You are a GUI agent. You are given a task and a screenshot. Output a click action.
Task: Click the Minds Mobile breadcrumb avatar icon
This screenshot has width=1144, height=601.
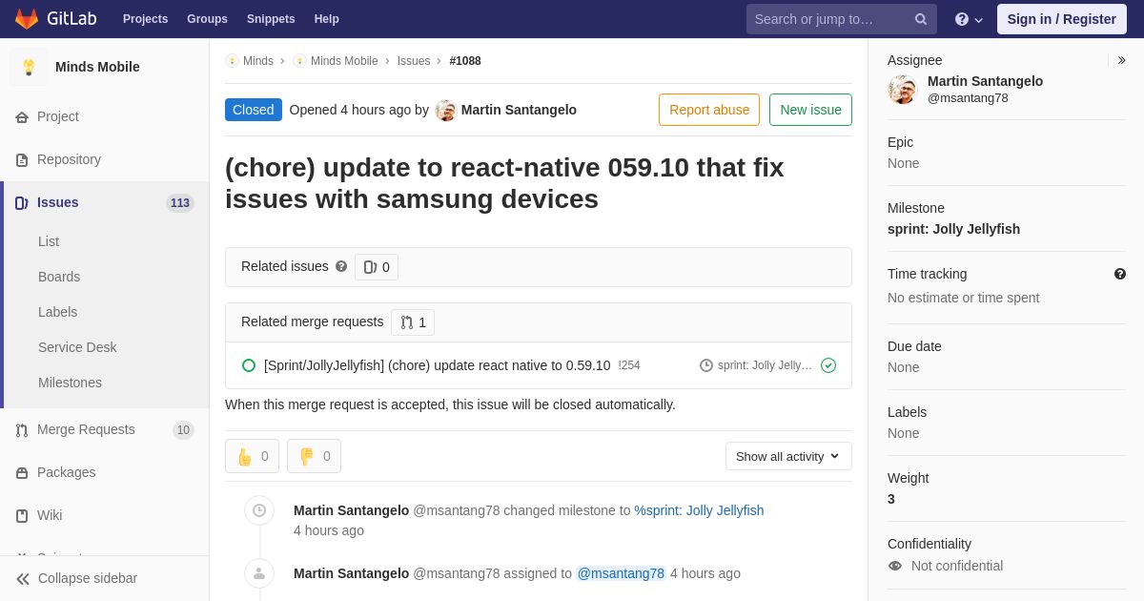pyautogui.click(x=299, y=61)
